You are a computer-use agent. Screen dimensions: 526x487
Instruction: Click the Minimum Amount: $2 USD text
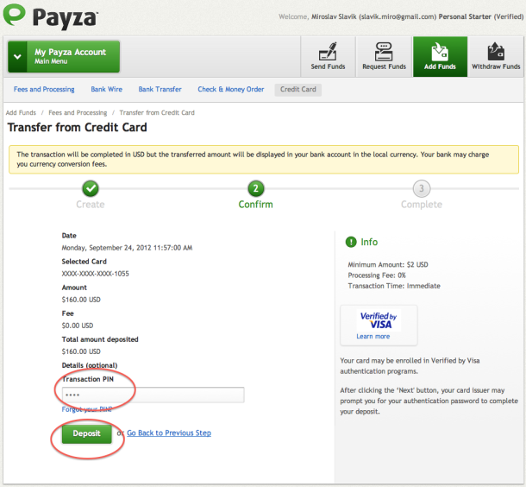pyautogui.click(x=388, y=265)
